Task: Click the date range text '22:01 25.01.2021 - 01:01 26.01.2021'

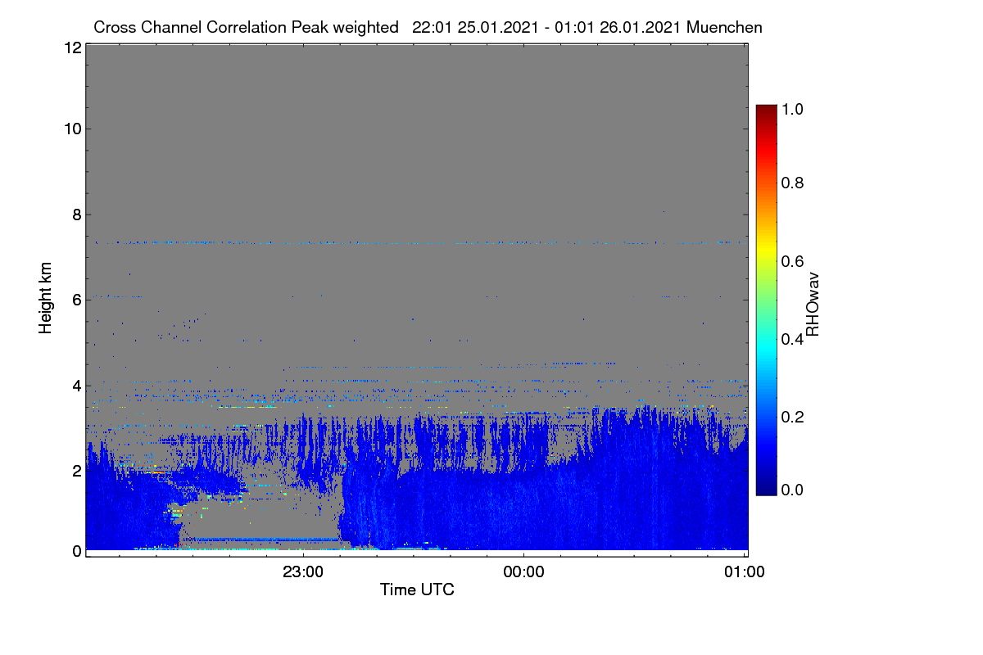Action: pyautogui.click(x=547, y=28)
